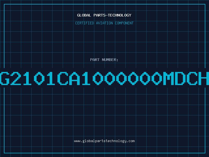Viewport: 209px width, 157px height.
Task: Select the www prefix of the URL
Action: [x=77, y=141]
